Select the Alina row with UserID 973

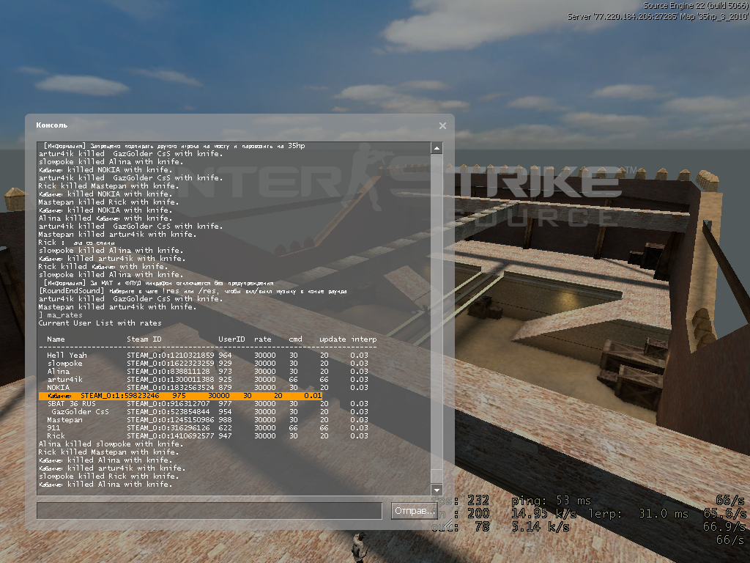207,372
